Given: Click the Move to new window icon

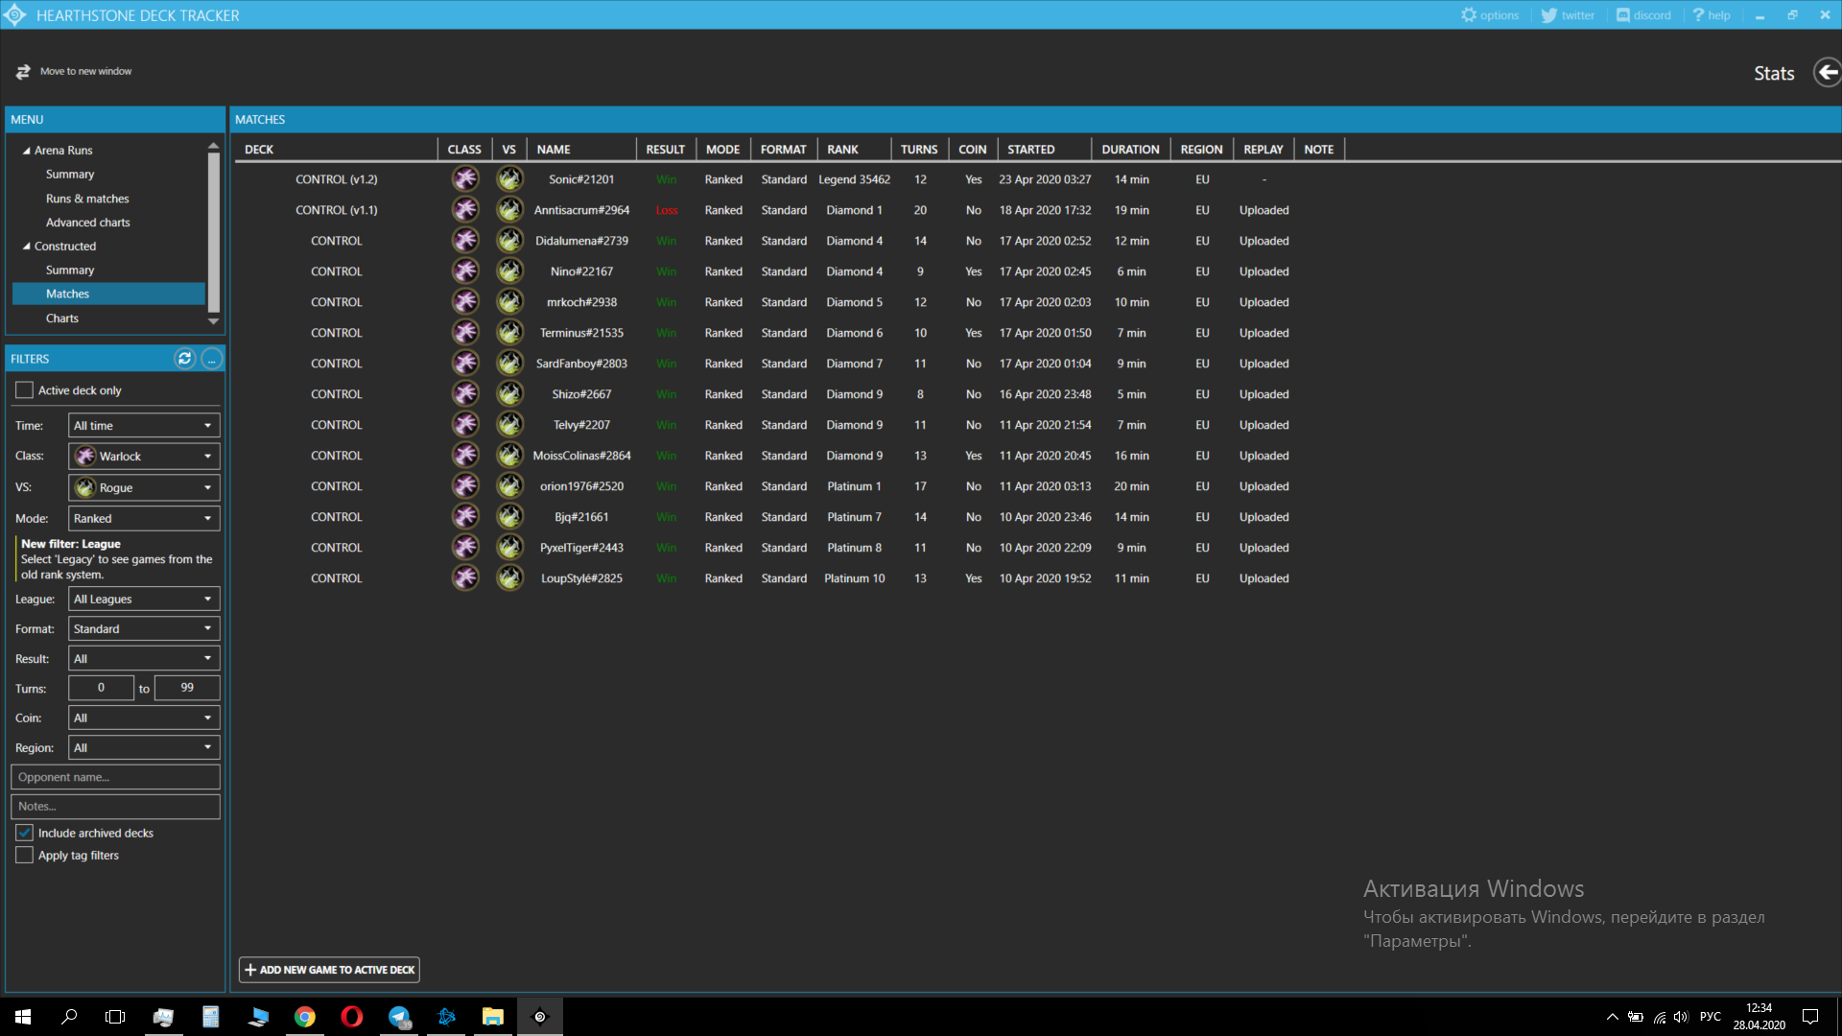Looking at the screenshot, I should click(x=23, y=72).
